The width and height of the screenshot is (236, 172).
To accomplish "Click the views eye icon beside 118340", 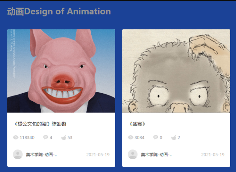I will tap(16, 138).
